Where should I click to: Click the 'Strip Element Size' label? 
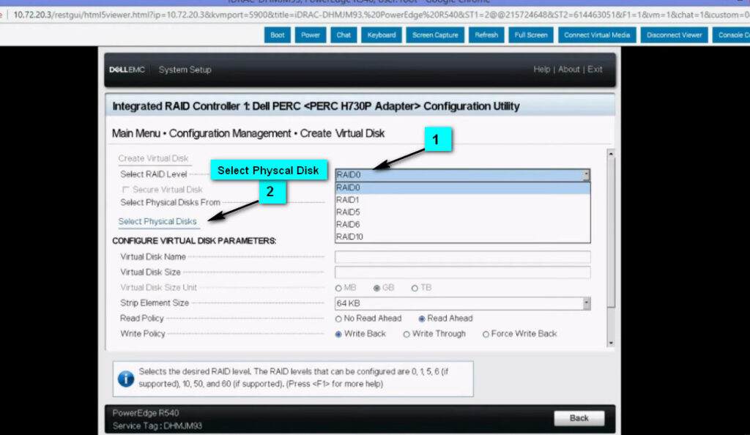155,303
